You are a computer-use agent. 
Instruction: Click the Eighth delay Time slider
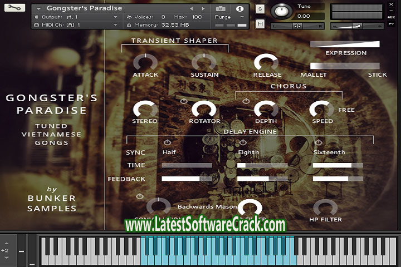pos(262,165)
